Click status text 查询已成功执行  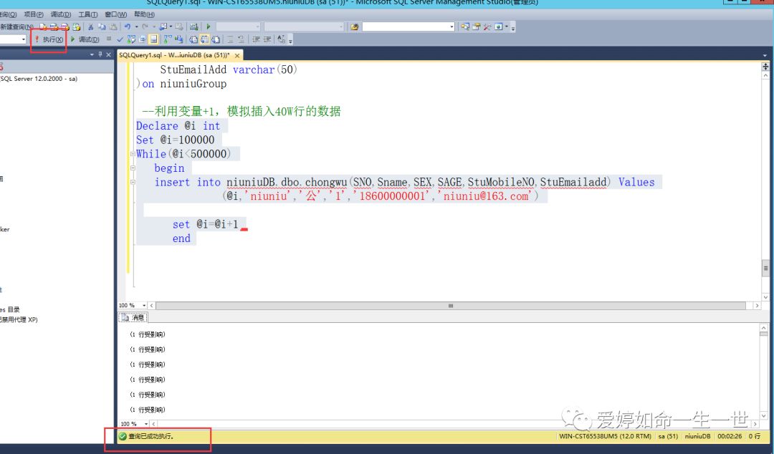tap(151, 436)
